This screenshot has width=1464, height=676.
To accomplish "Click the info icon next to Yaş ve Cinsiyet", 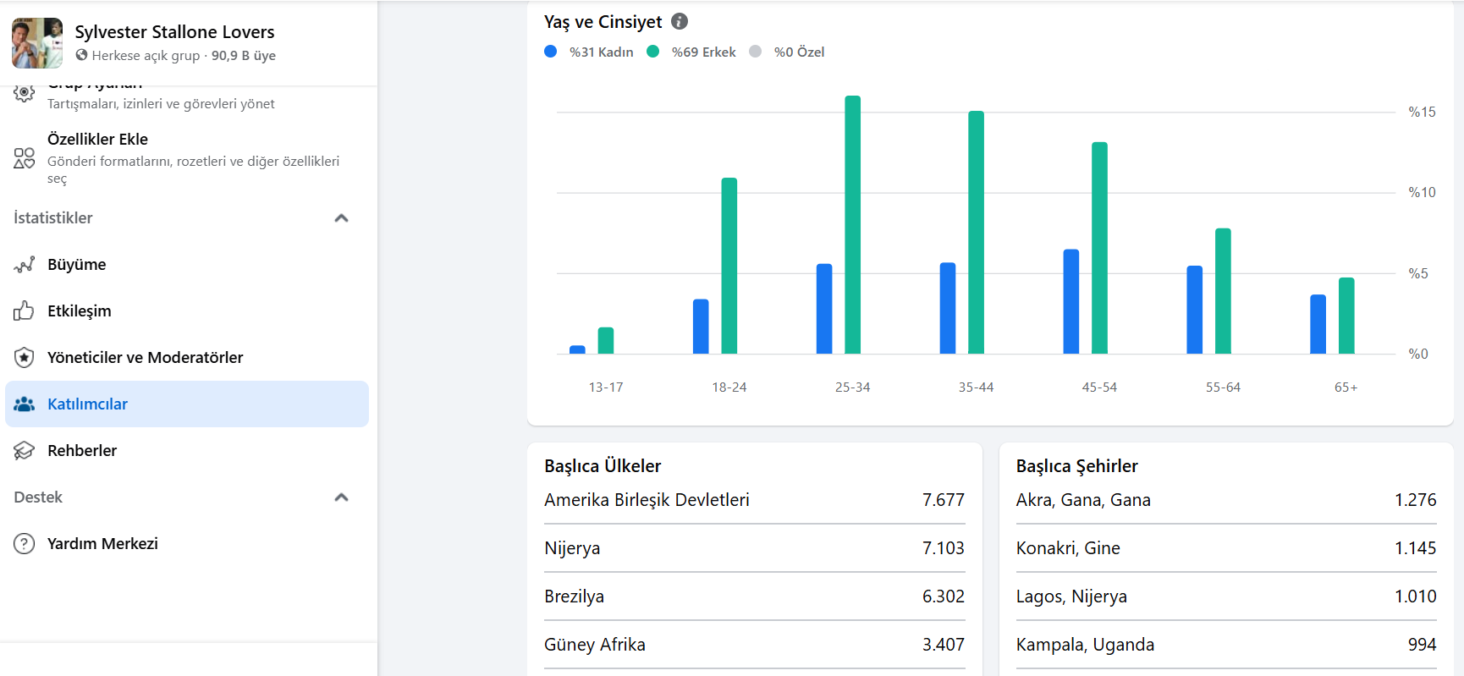I will coord(680,21).
